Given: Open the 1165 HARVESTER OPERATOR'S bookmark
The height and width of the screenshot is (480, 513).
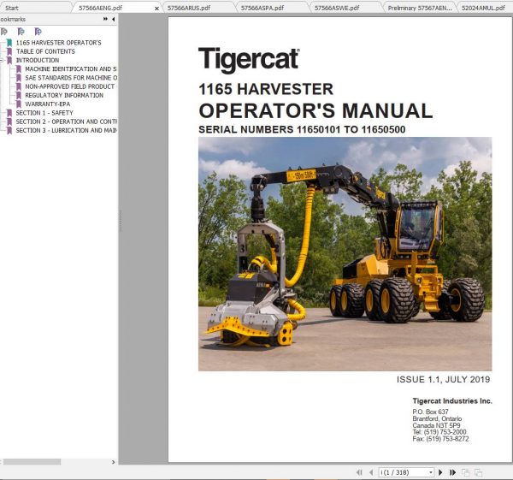Looking at the screenshot, I should click(x=58, y=43).
